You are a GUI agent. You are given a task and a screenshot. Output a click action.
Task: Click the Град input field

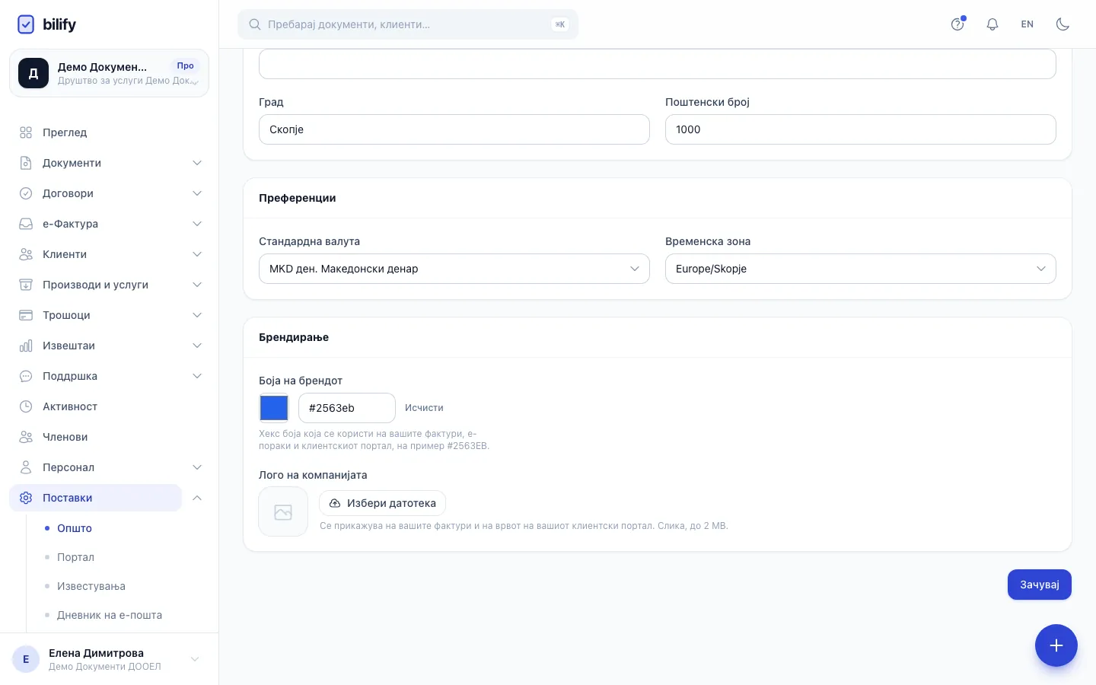(x=454, y=129)
